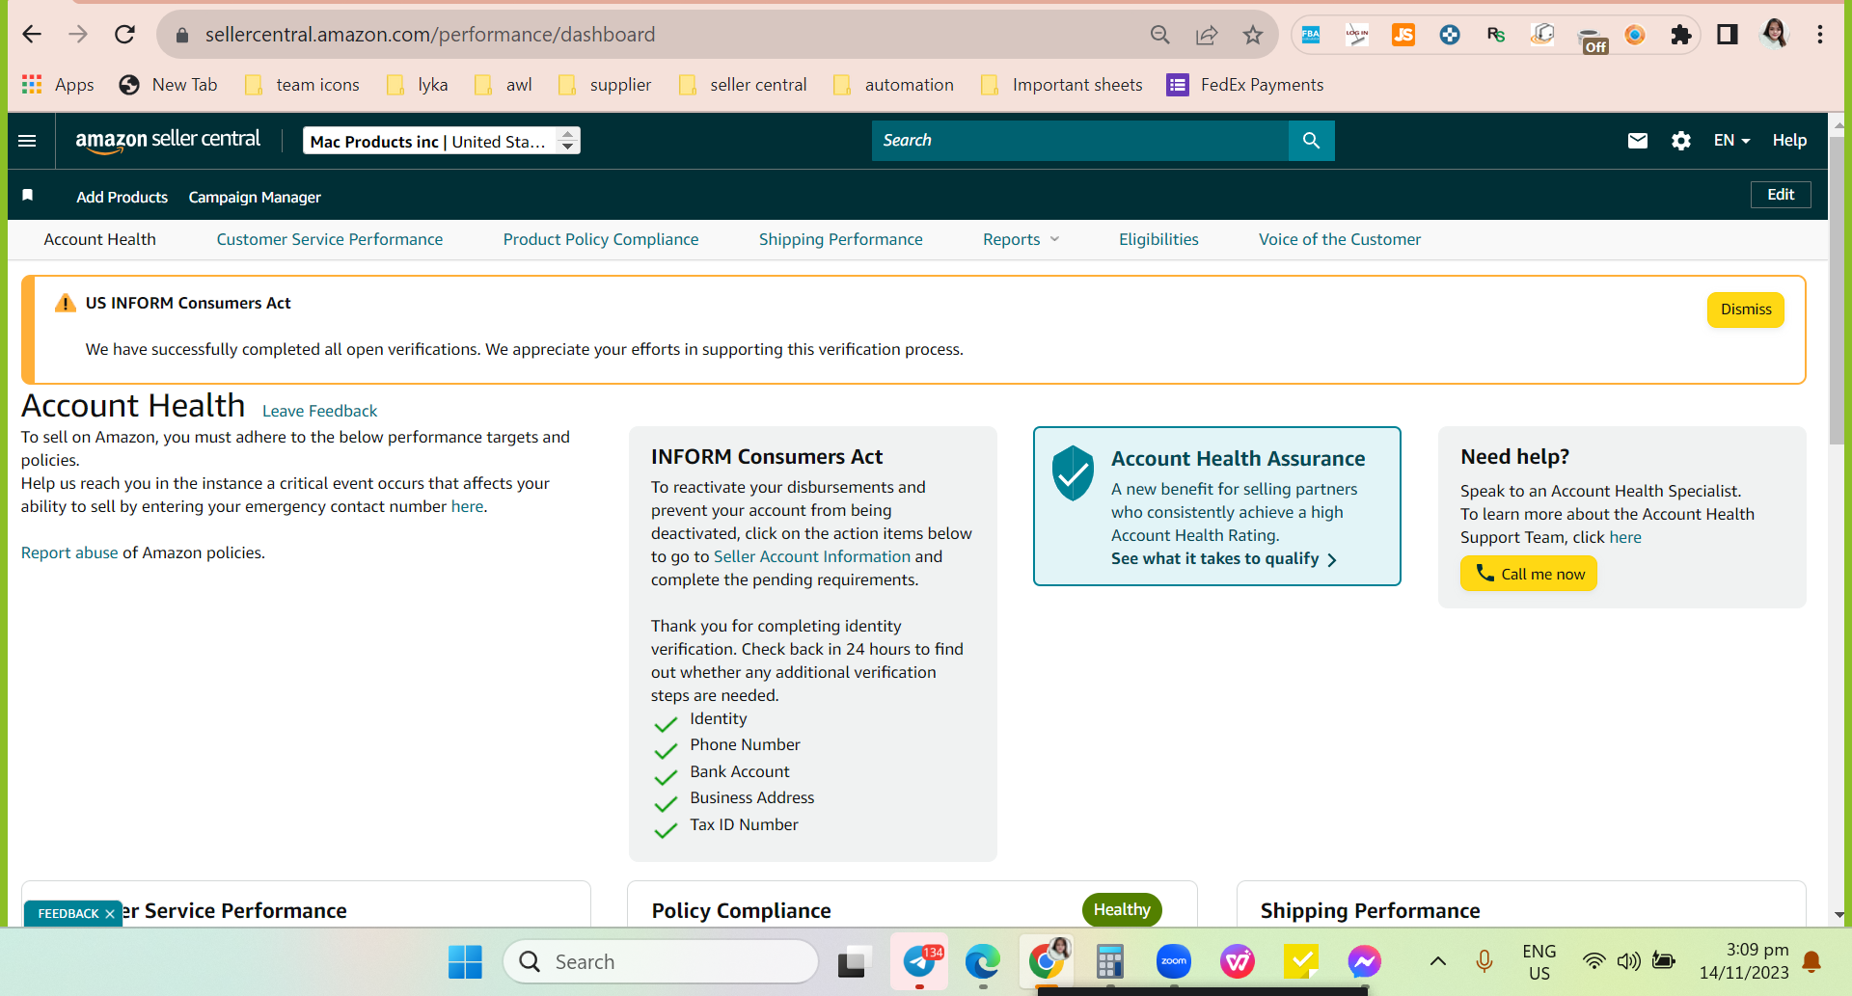Open the taskbar clock showing 3:09 pm
The height and width of the screenshot is (996, 1852).
coord(1744,961)
